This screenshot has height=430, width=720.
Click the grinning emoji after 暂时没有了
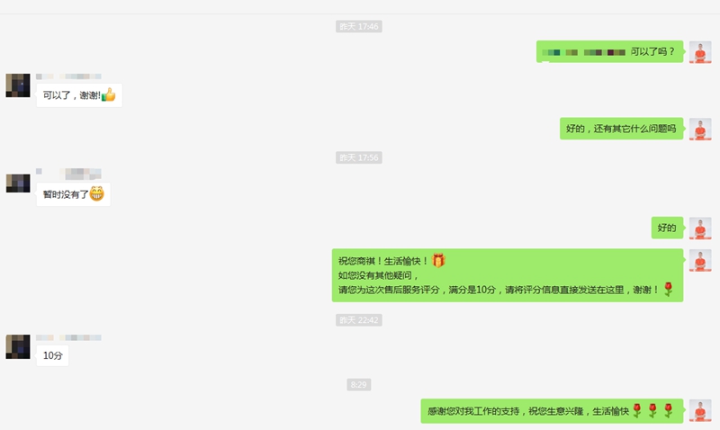tap(97, 193)
